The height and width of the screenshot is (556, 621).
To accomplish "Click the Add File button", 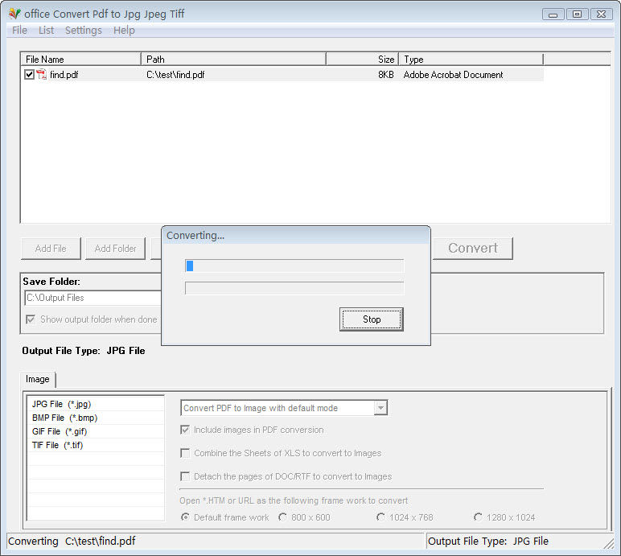I will coord(51,249).
